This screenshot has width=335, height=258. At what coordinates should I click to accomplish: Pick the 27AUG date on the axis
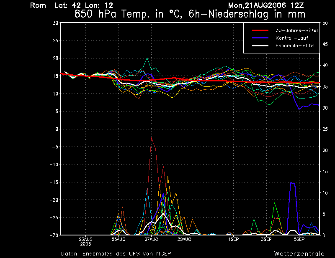pos(151,239)
